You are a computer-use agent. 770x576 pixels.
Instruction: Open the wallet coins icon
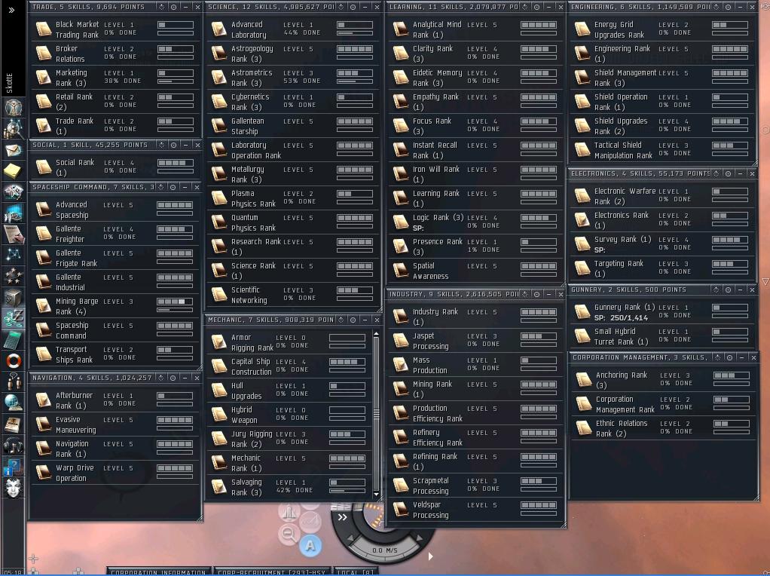point(14,318)
